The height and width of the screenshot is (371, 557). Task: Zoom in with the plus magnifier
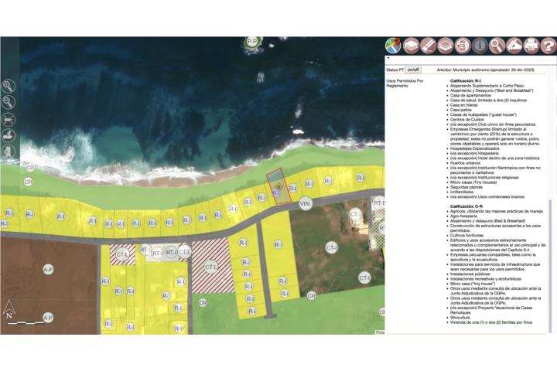click(9, 87)
